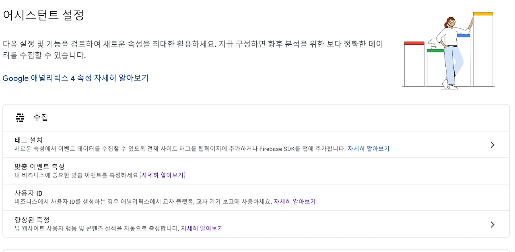Expand the 향상된 측정 row chevron
The width and height of the screenshot is (515, 252).
click(492, 225)
